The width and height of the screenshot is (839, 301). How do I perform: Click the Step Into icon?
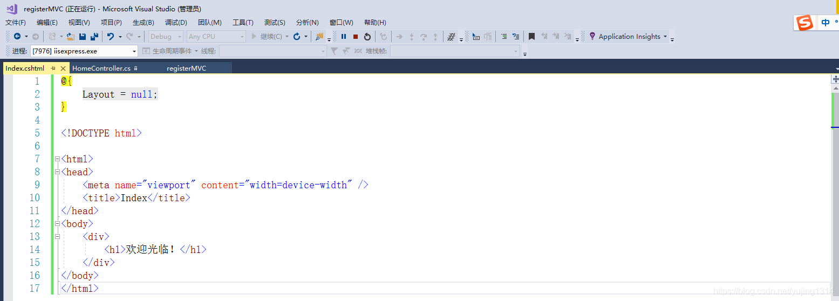411,37
